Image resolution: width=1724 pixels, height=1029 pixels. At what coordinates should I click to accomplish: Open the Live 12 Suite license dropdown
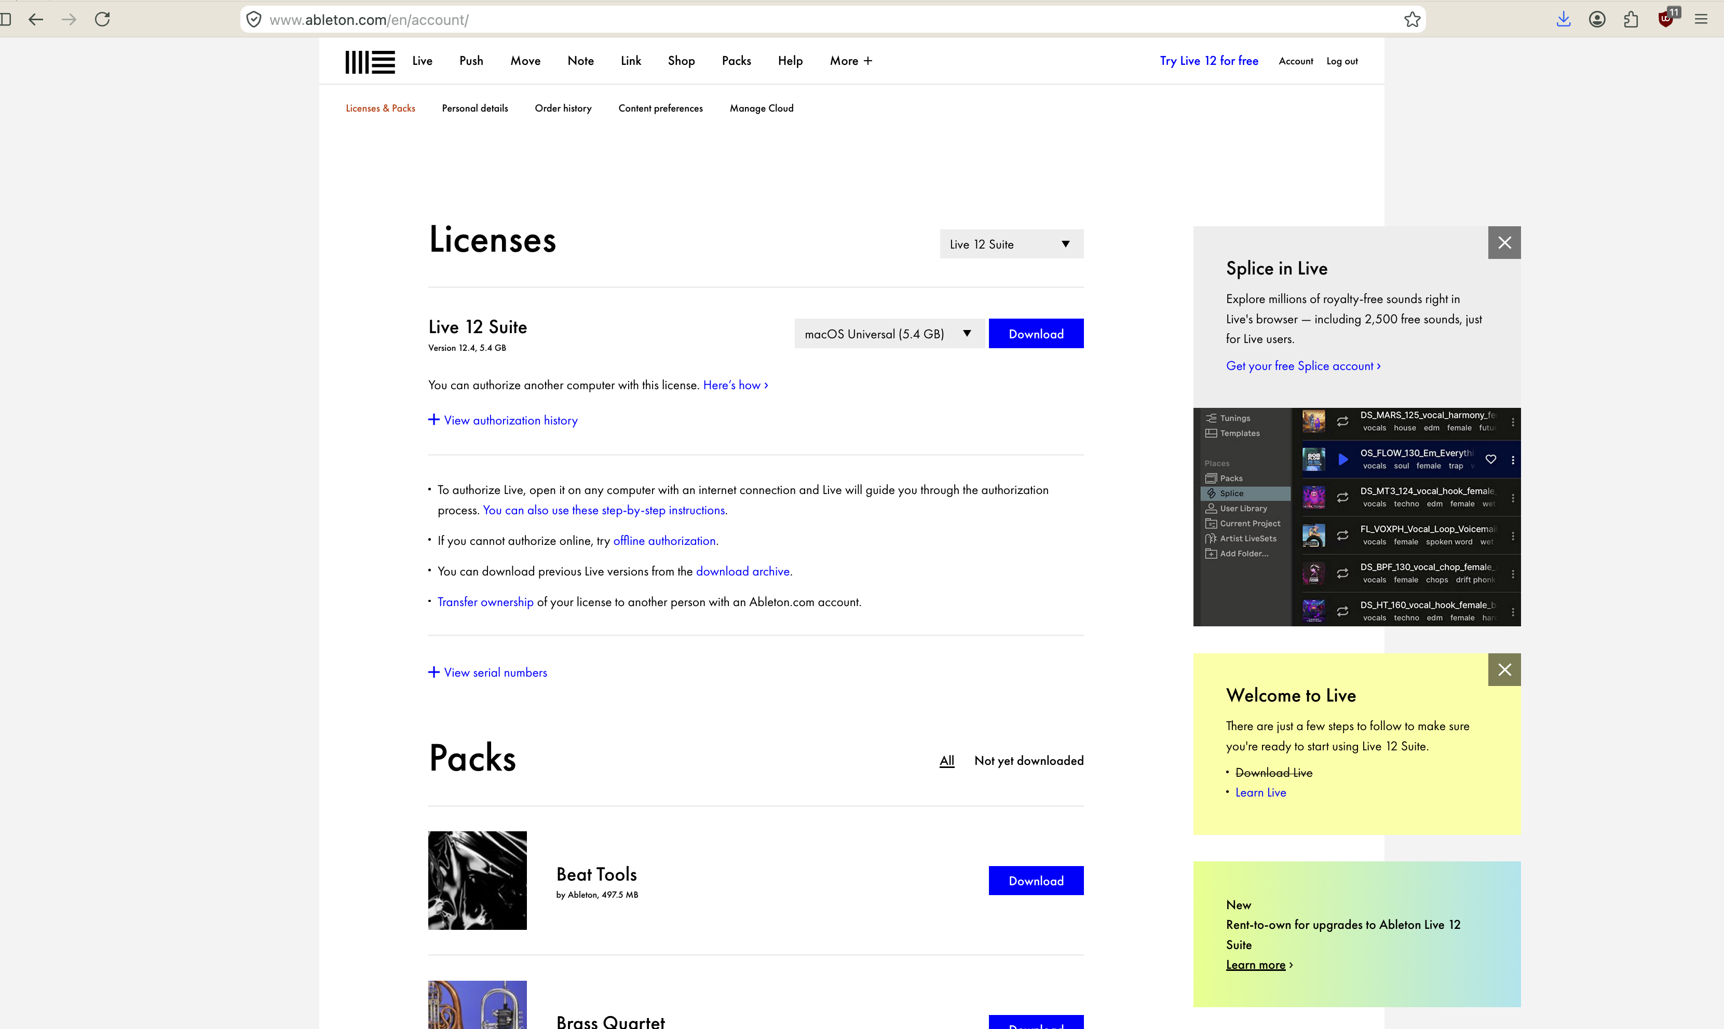pyautogui.click(x=1011, y=244)
